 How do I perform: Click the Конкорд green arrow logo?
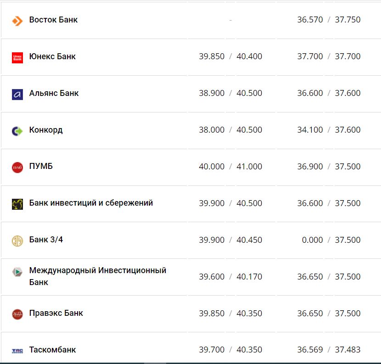(x=17, y=131)
